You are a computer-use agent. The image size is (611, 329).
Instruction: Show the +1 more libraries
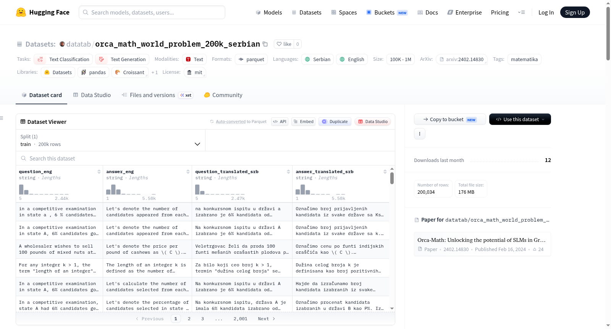(155, 72)
